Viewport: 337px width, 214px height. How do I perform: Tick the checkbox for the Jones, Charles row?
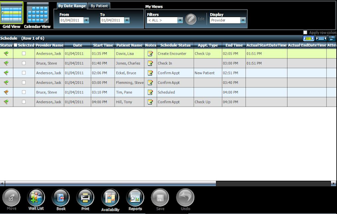click(x=24, y=63)
